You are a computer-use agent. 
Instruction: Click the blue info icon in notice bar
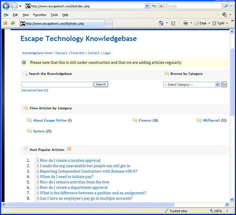pyautogui.click(x=24, y=62)
